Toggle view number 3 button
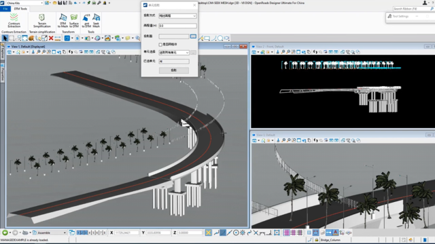 click(x=86, y=232)
